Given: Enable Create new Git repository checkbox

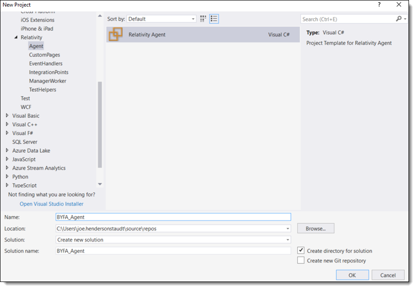Looking at the screenshot, I should [x=301, y=260].
